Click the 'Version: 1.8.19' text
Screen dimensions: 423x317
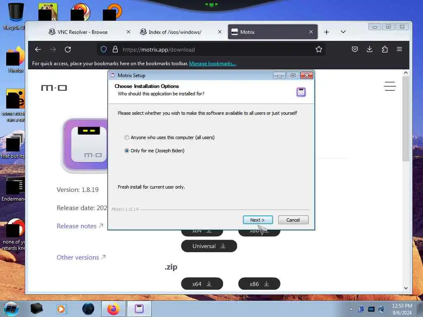pyautogui.click(x=78, y=190)
